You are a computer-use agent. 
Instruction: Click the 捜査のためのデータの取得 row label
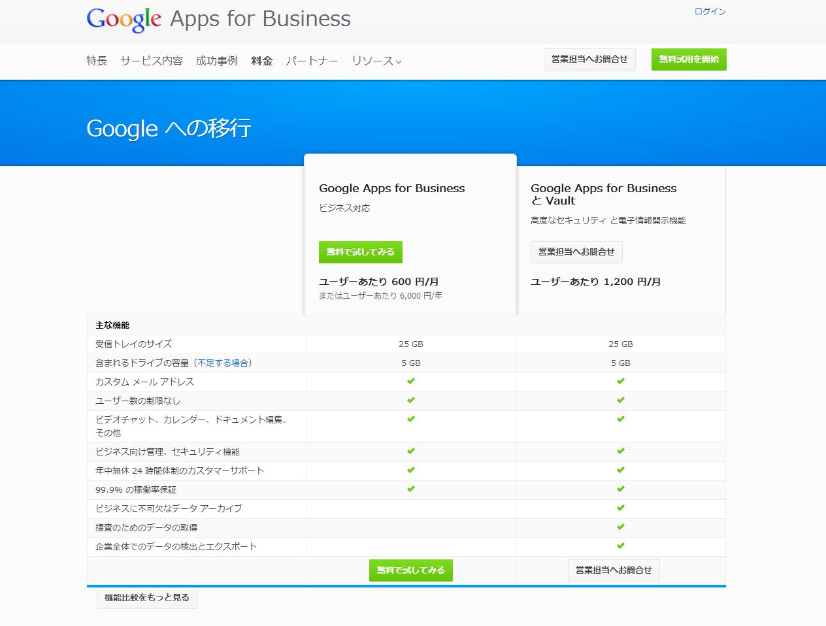click(x=146, y=527)
